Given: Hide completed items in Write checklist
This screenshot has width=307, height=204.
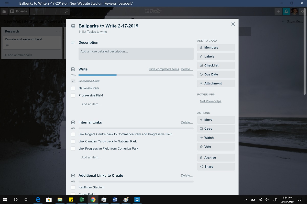Looking at the screenshot, I should click(x=164, y=69).
